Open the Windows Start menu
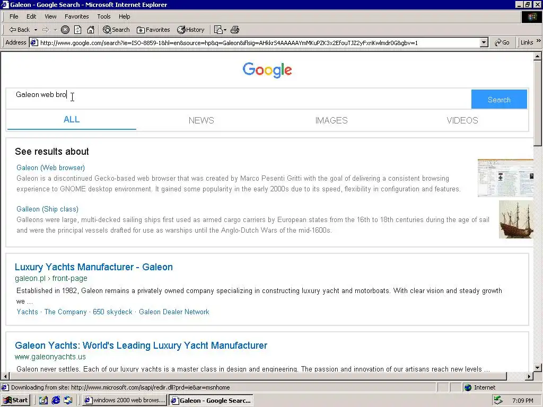The width and height of the screenshot is (543, 407). [x=15, y=401]
